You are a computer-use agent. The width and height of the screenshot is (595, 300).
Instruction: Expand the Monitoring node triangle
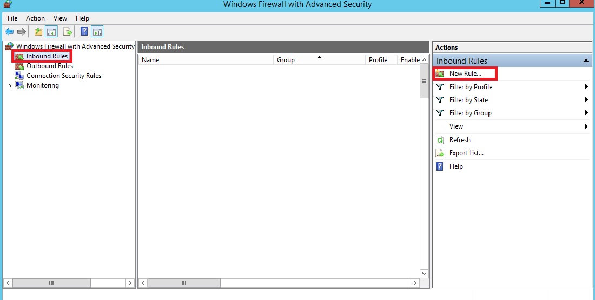(10, 86)
